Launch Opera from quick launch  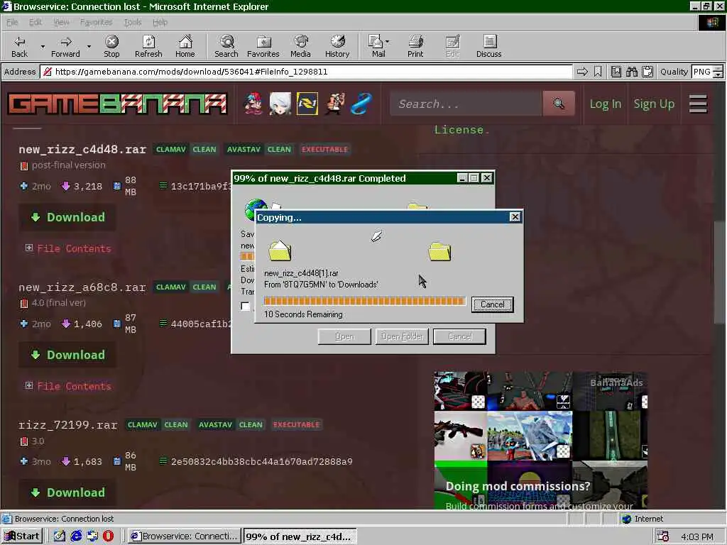[x=108, y=536]
